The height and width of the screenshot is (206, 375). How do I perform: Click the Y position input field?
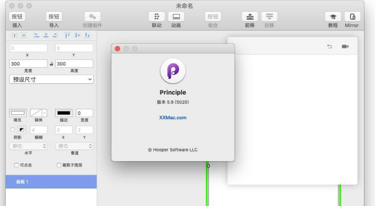coord(74,48)
